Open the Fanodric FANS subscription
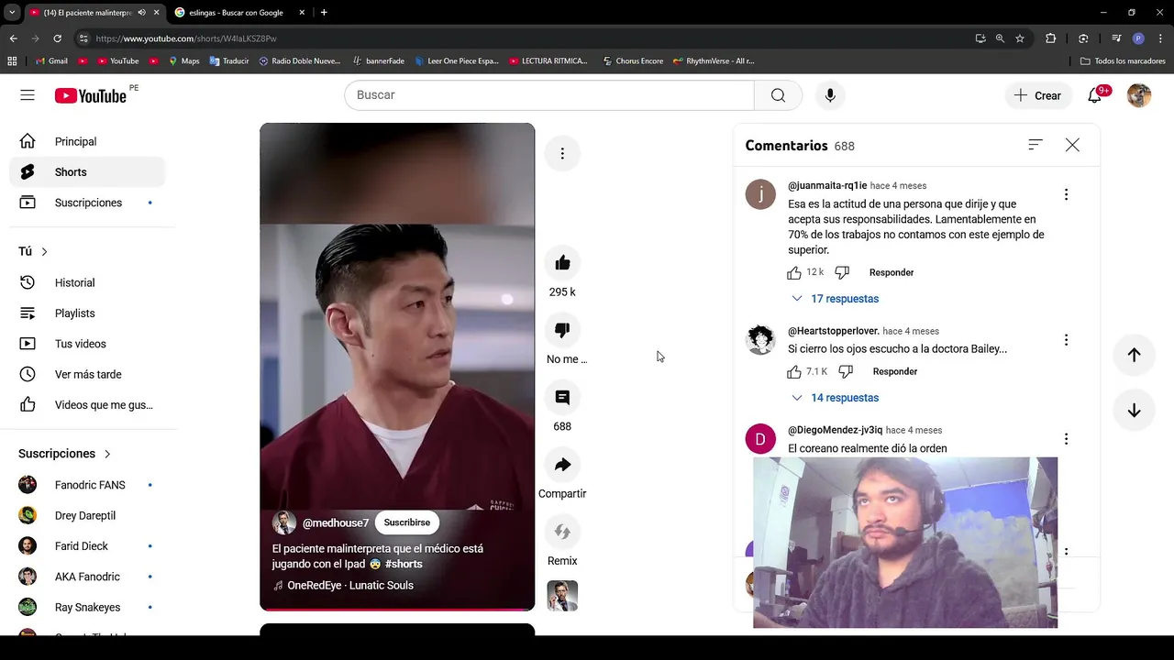Viewport: 1174px width, 660px height. point(87,485)
